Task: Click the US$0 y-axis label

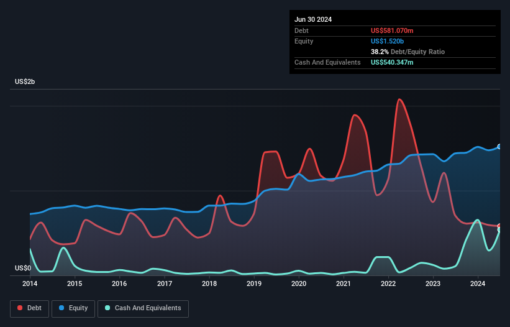Action: point(23,268)
